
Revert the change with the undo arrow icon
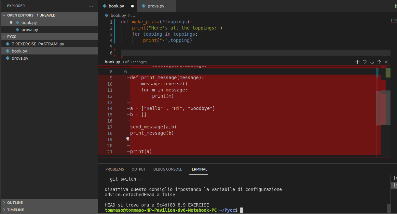(x=364, y=62)
